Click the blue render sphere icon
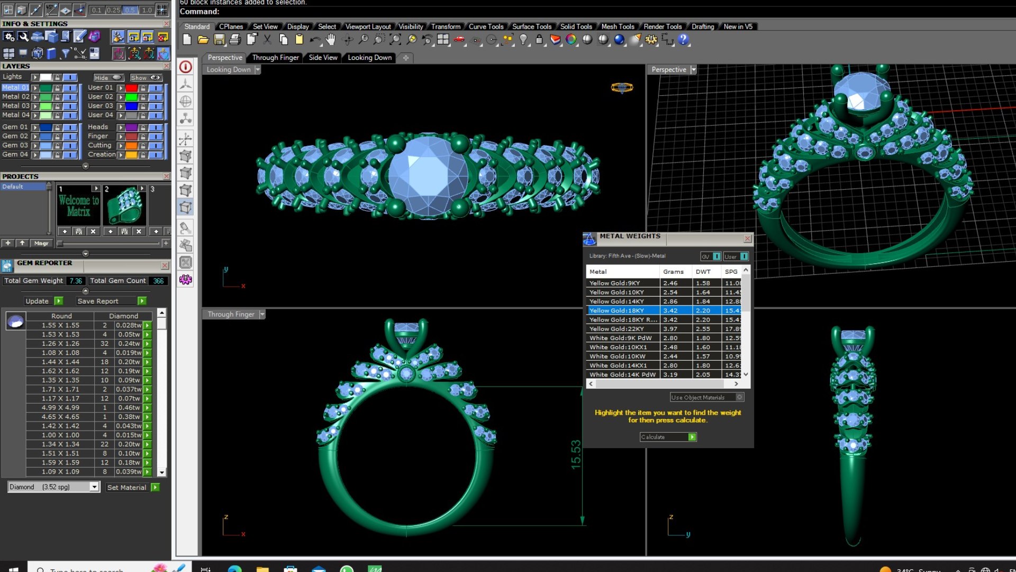Viewport: 1016px width, 572px height. coord(619,39)
